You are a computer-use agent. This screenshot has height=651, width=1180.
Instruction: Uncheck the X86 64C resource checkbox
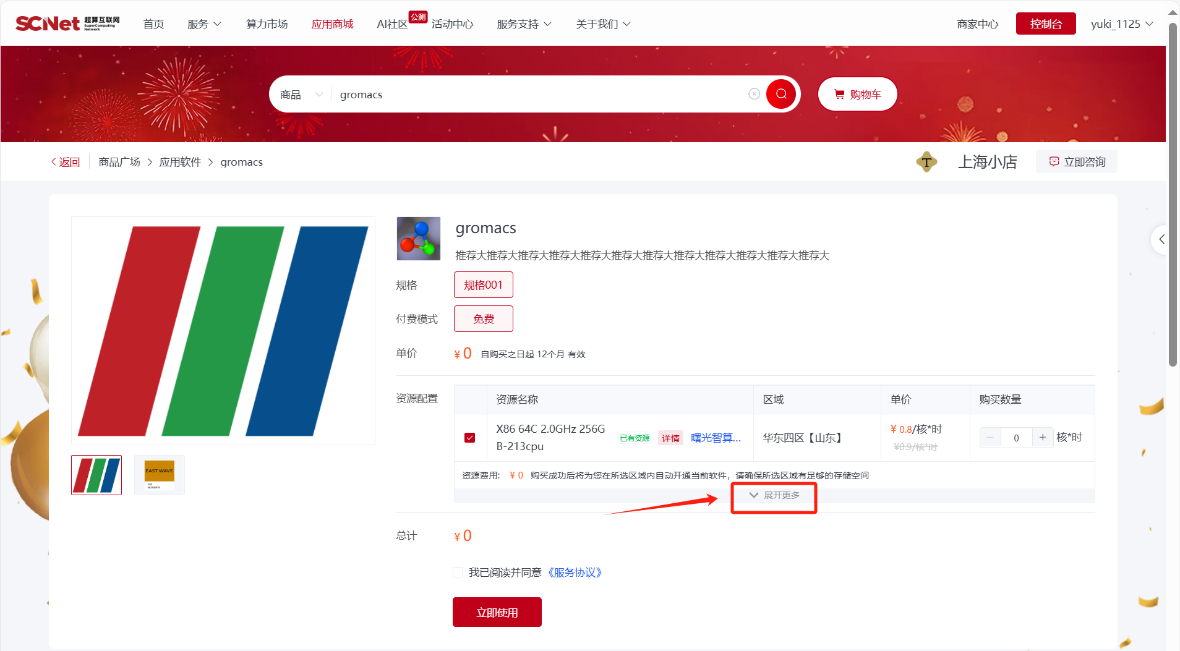pyautogui.click(x=470, y=438)
